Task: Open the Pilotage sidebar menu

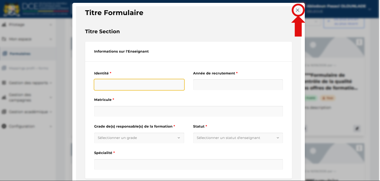Action: pyautogui.click(x=28, y=25)
